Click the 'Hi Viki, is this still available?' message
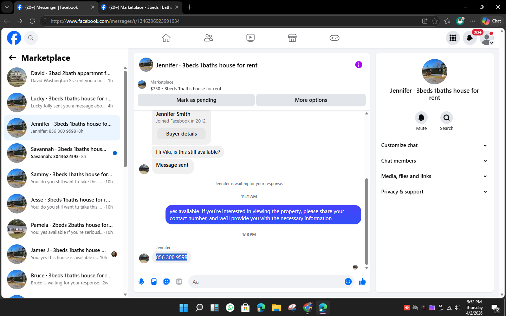The width and height of the screenshot is (506, 316). [x=188, y=152]
